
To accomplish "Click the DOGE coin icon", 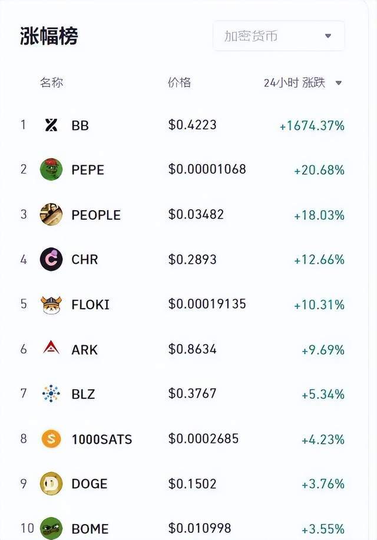I will (51, 484).
